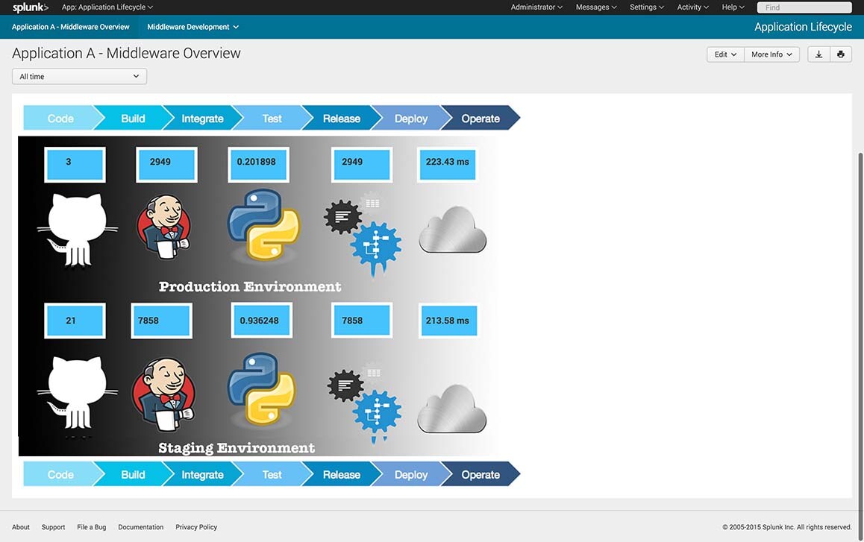864x542 pixels.
Task: Click the Production silver cloud icon
Action: (x=452, y=230)
